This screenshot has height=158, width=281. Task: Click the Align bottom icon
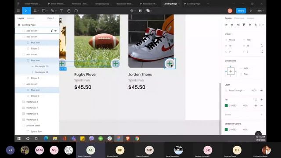256,25
